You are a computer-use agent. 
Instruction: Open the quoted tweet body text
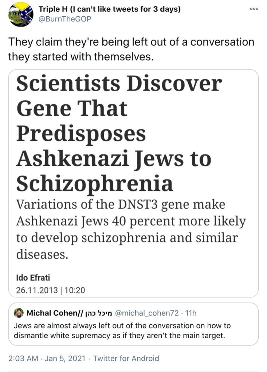(122, 331)
